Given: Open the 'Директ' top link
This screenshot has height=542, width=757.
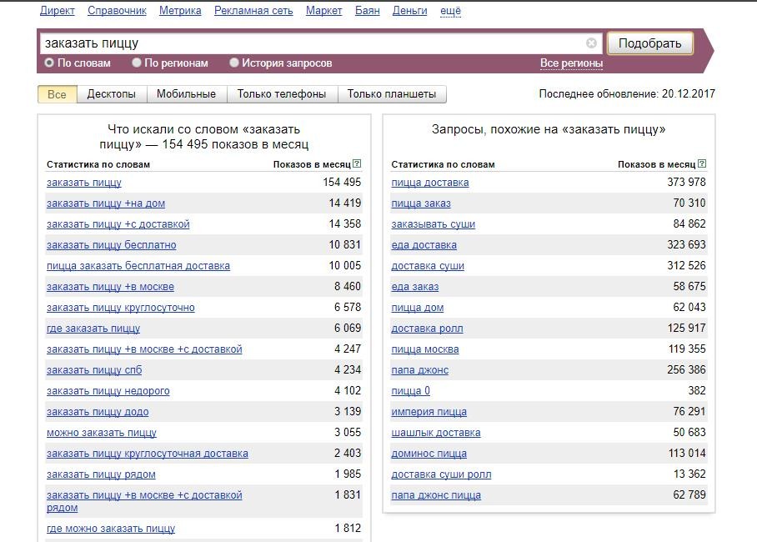Looking at the screenshot, I should tap(57, 11).
